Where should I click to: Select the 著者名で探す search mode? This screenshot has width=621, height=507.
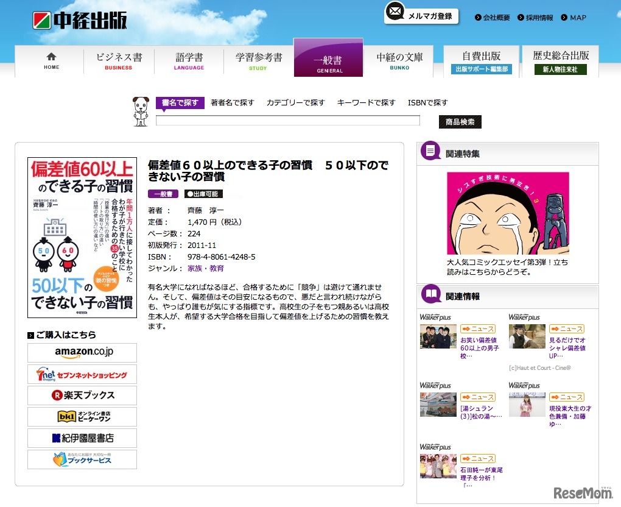coord(232,102)
